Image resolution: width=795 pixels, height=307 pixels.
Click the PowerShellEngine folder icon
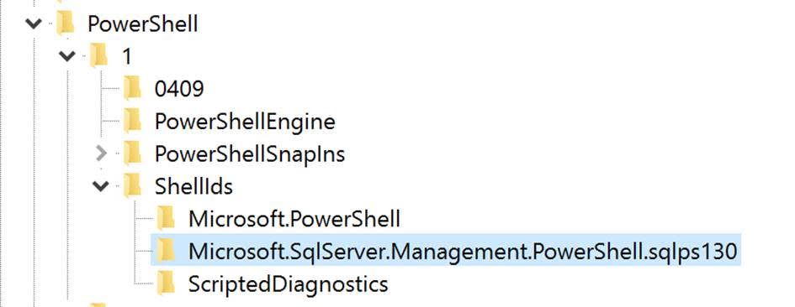(x=132, y=121)
